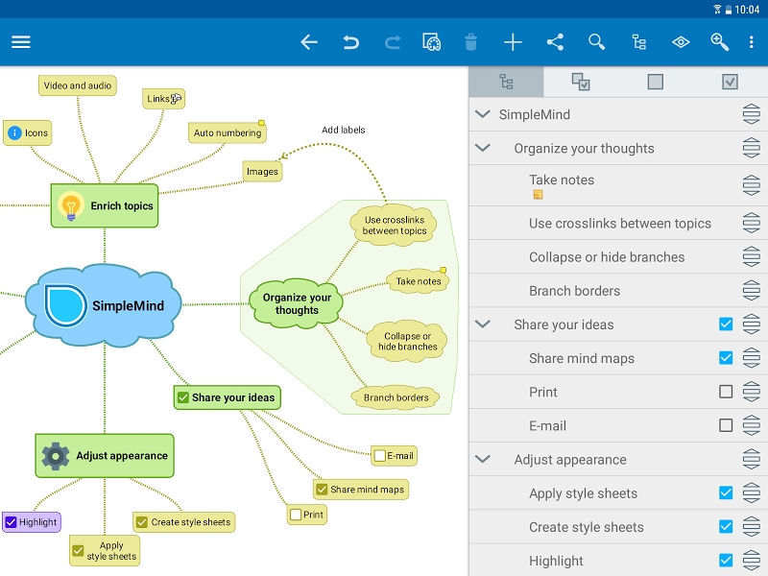Open search with the magnifier icon

[x=596, y=42]
